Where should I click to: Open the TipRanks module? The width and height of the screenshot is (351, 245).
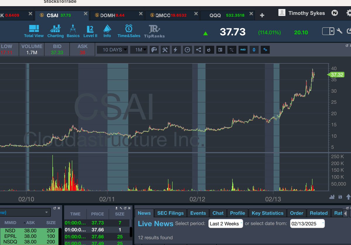[154, 32]
